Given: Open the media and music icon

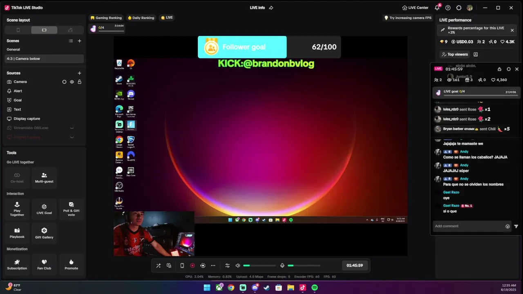Looking at the screenshot, I should pos(169,265).
